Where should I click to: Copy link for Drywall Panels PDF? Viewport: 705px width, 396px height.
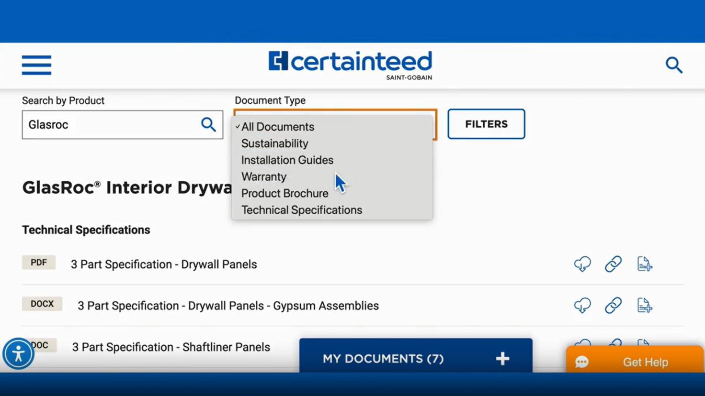pyautogui.click(x=613, y=264)
